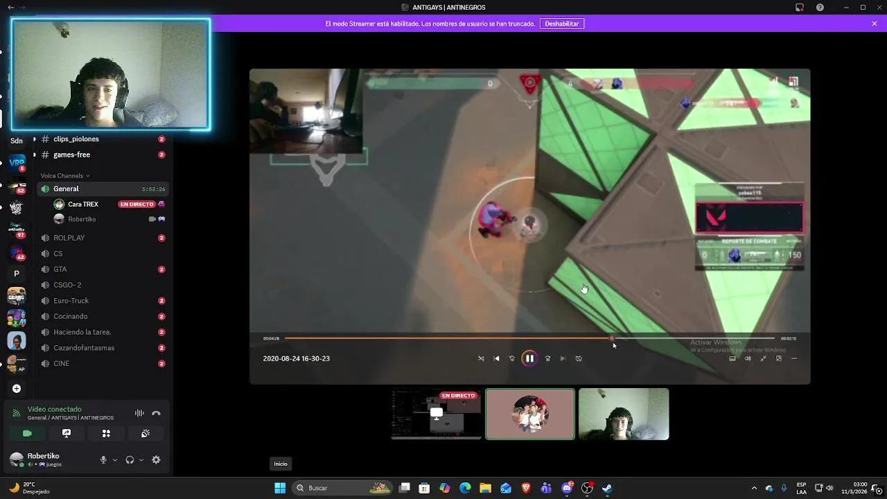Image resolution: width=887 pixels, height=499 pixels.
Task: Click the share your screen icon
Action: (x=67, y=433)
